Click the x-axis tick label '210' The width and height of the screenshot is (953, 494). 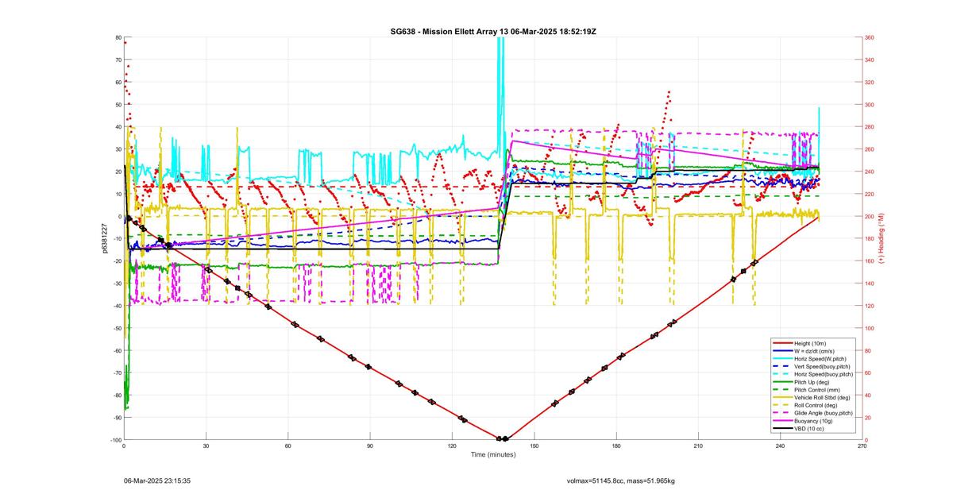[699, 447]
